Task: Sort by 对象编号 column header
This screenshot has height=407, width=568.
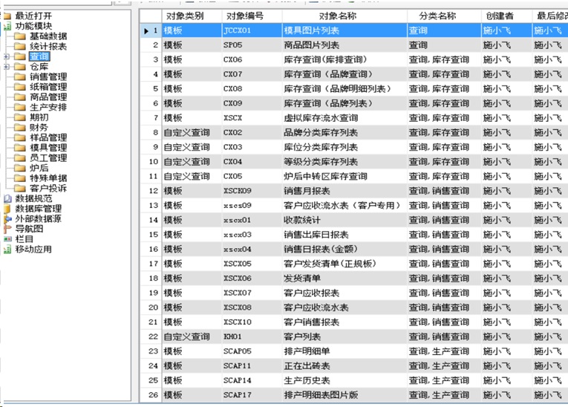Action: tap(244, 16)
